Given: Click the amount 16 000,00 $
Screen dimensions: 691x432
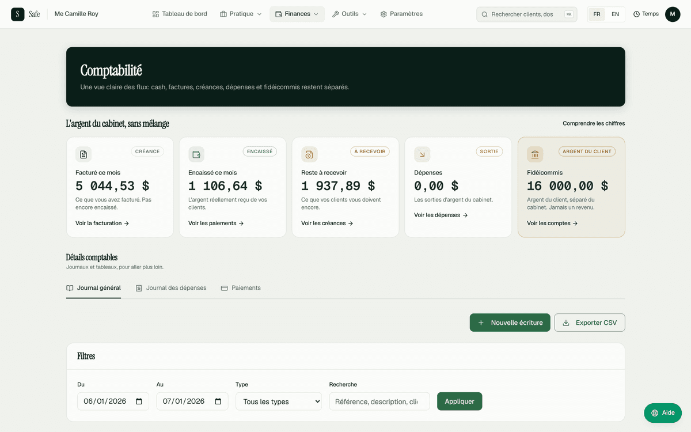Looking at the screenshot, I should coord(568,186).
